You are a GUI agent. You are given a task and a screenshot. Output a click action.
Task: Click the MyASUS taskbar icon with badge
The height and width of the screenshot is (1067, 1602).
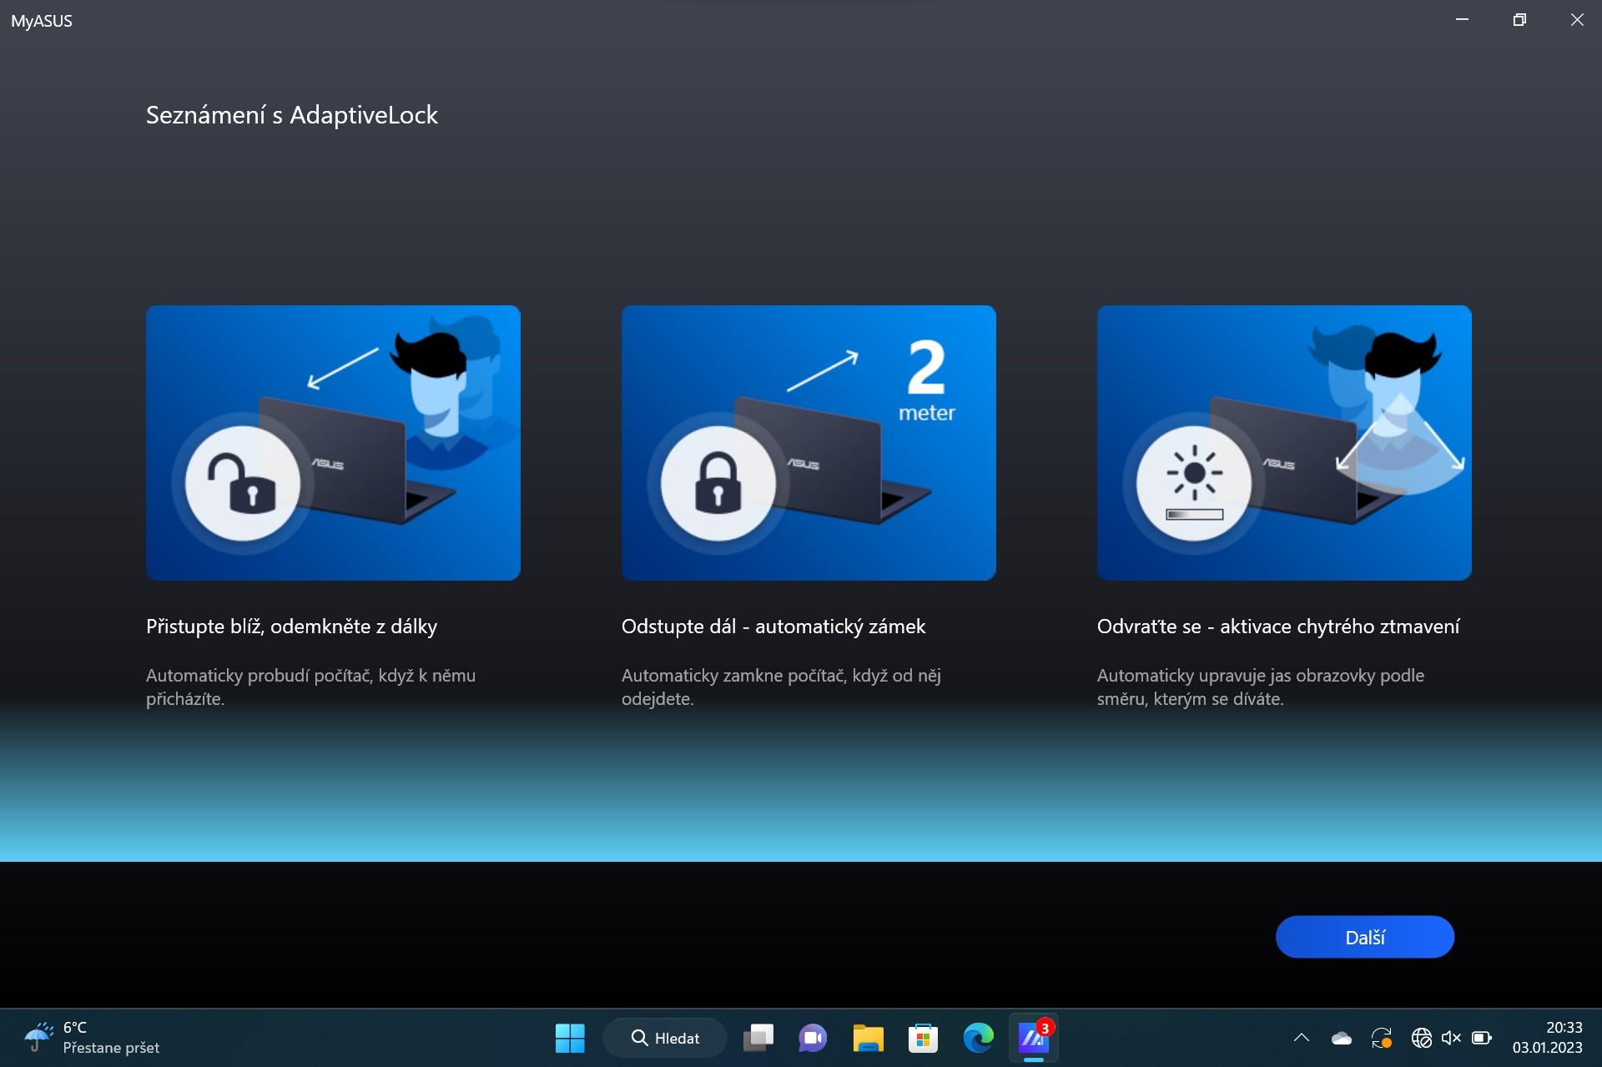(x=1034, y=1038)
